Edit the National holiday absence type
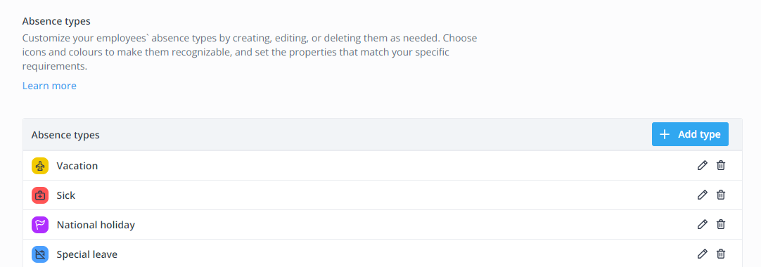Screen dimensions: 761x267 702,224
